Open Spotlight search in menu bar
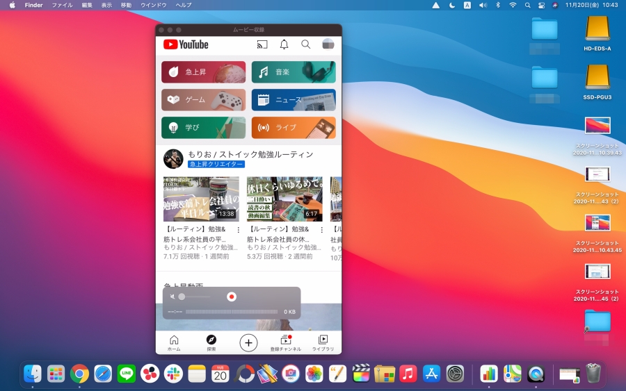The width and height of the screenshot is (626, 391). tap(528, 5)
